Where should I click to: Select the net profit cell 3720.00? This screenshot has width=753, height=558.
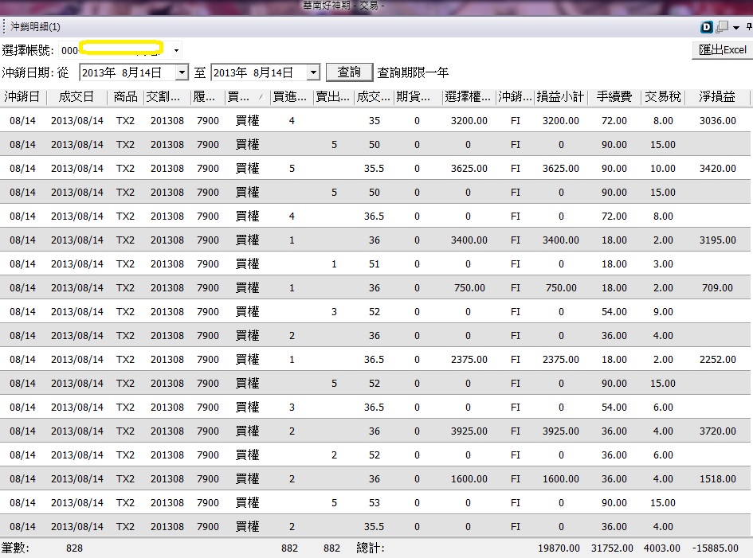pos(717,431)
